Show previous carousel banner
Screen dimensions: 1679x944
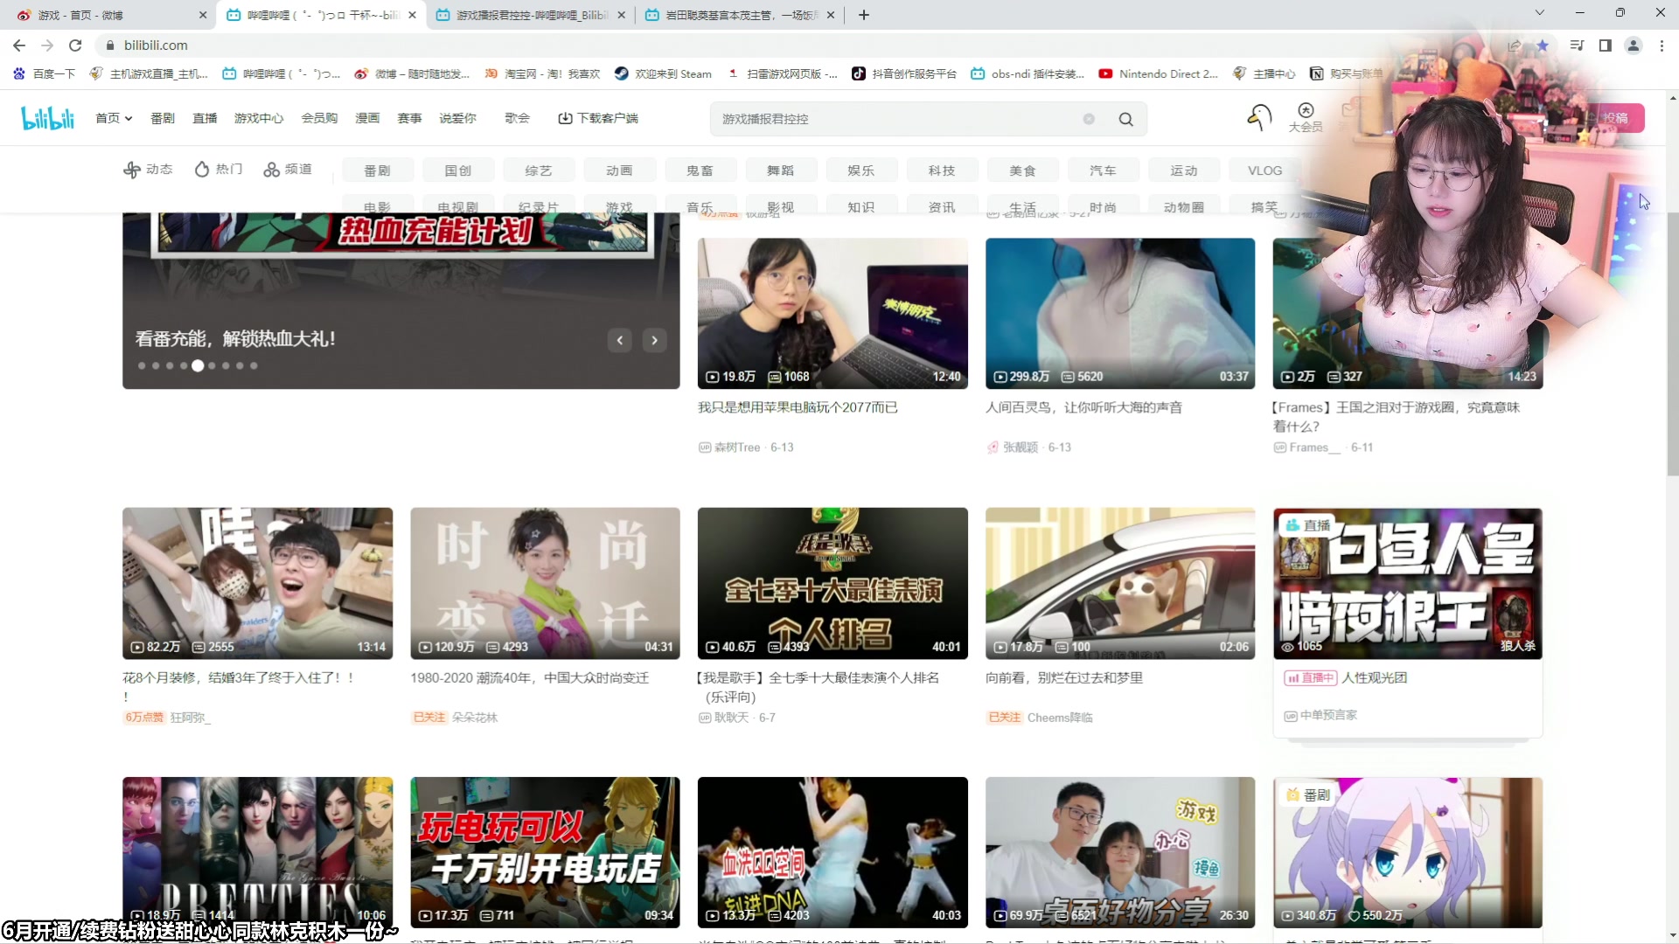[x=620, y=340]
